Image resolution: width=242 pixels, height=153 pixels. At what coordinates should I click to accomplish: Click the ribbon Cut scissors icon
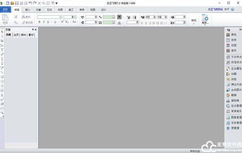tap(16, 17)
